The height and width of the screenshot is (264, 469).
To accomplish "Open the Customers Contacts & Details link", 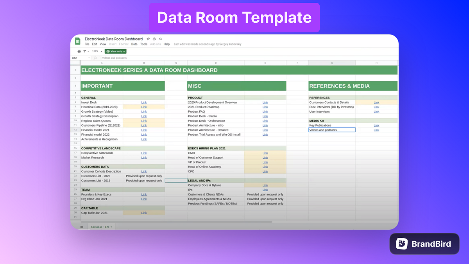I will (376, 102).
